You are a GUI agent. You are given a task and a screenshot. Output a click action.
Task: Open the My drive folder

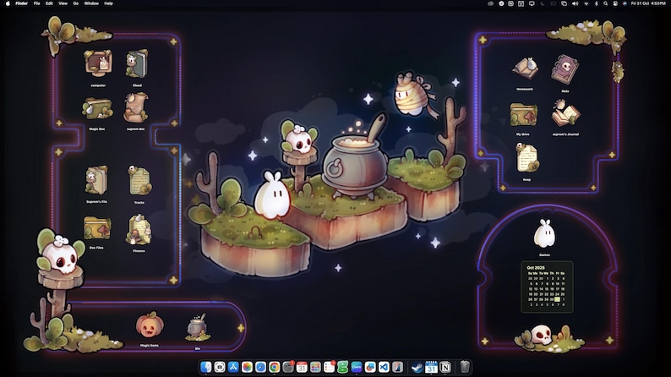coord(523,114)
